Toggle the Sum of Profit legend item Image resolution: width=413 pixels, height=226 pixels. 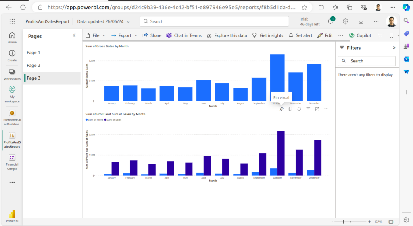pos(95,120)
